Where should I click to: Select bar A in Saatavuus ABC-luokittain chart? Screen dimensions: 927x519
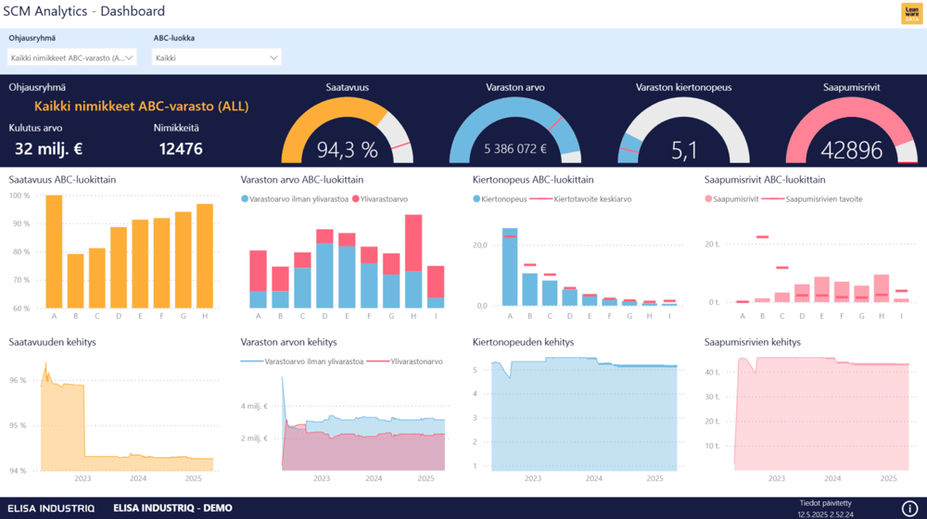click(x=54, y=251)
